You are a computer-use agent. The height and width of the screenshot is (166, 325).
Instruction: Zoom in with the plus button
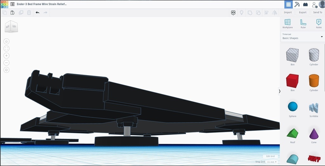pos(6,56)
